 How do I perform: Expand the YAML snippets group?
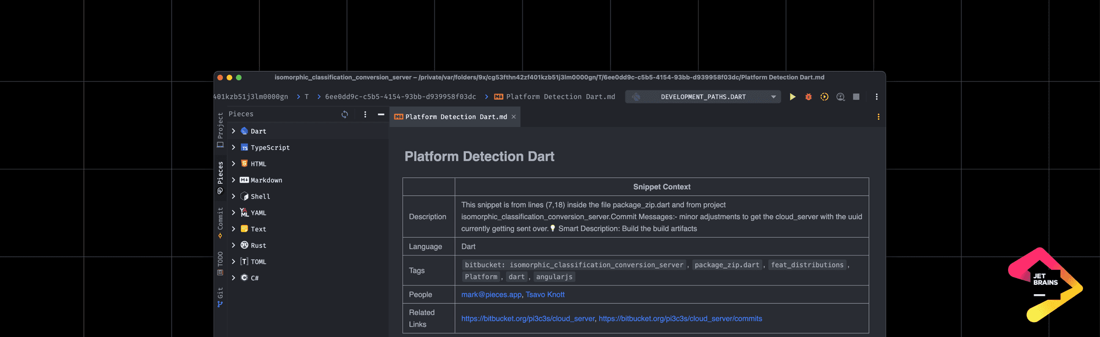pyautogui.click(x=233, y=213)
